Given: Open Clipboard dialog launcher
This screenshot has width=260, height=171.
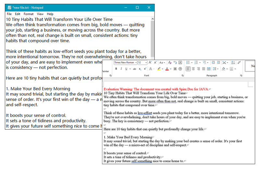Looking at the screenshot, I should [110, 75].
